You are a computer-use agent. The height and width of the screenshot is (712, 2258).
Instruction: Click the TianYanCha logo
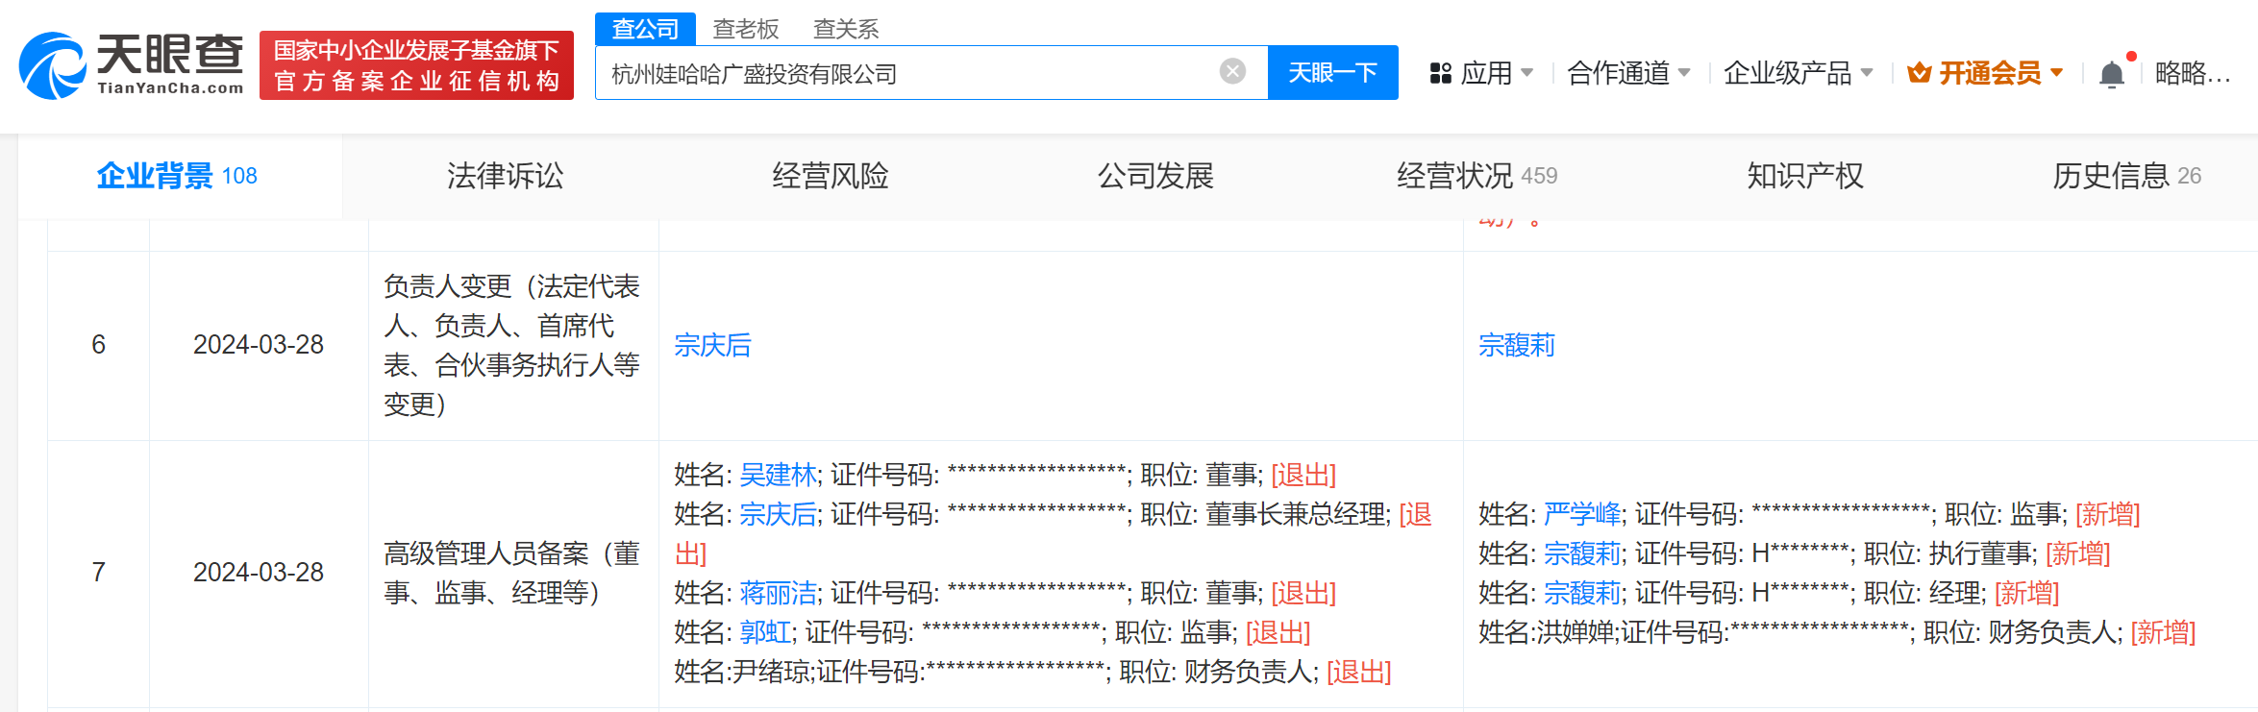click(x=132, y=64)
